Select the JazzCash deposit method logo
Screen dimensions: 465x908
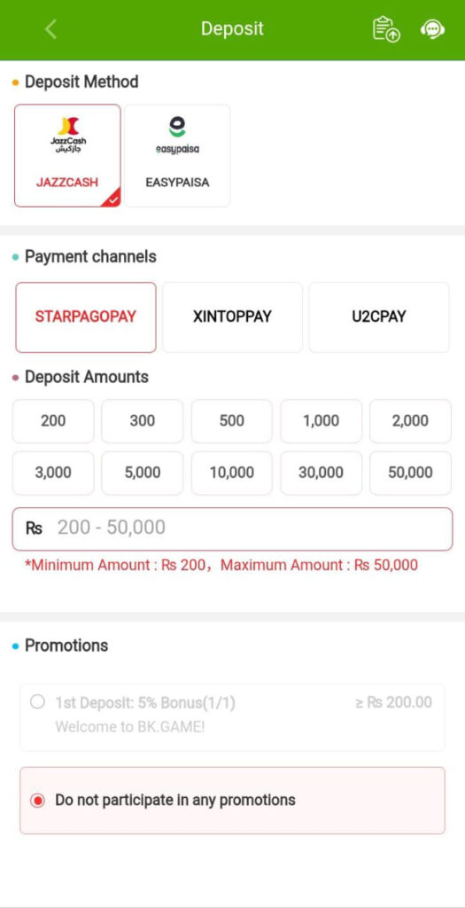(67, 134)
